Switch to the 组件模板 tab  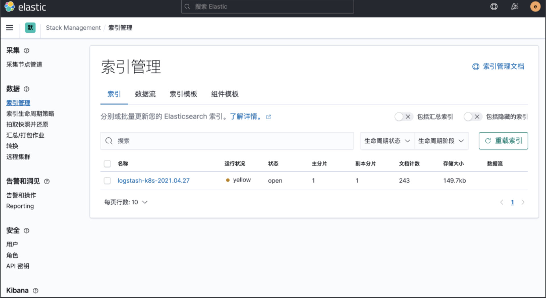(224, 94)
